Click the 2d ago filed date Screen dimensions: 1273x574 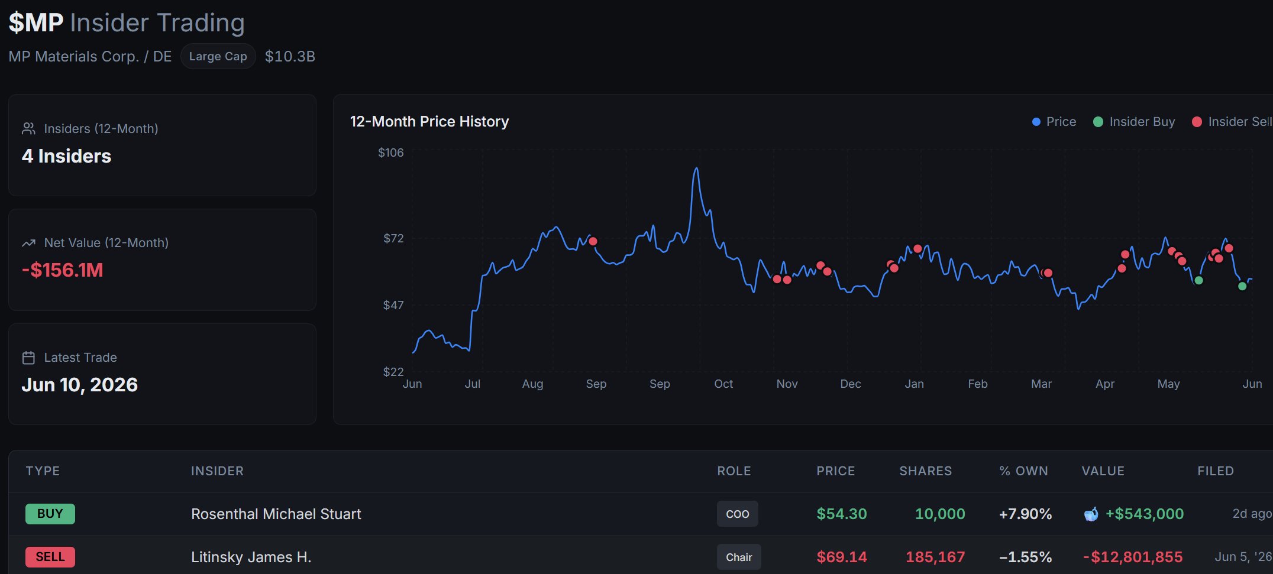click(1252, 514)
